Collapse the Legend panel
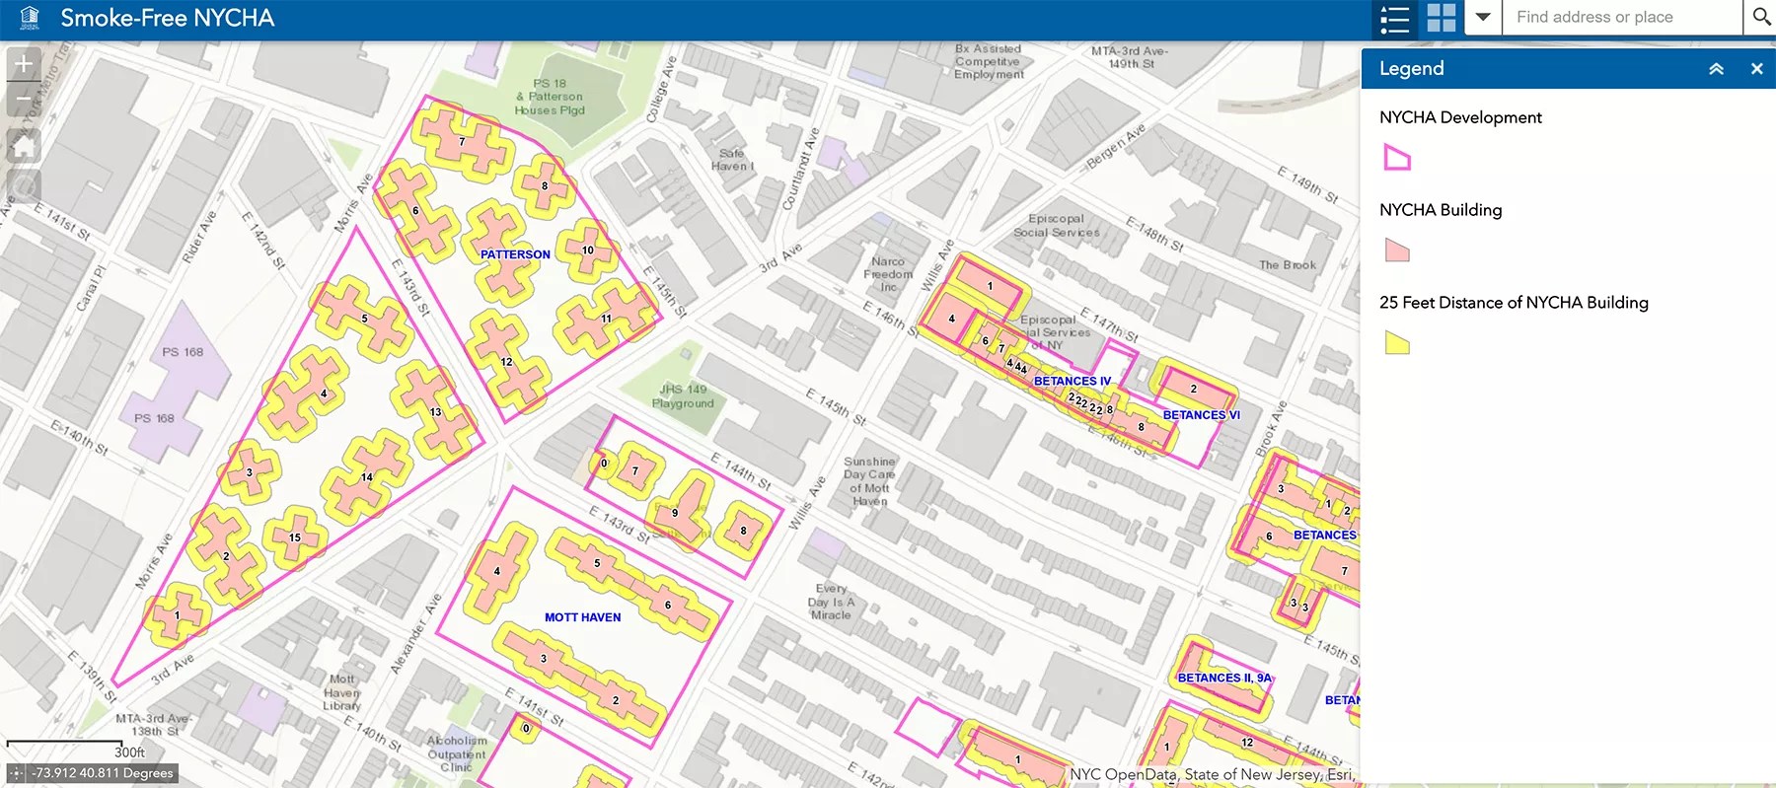 (1716, 69)
